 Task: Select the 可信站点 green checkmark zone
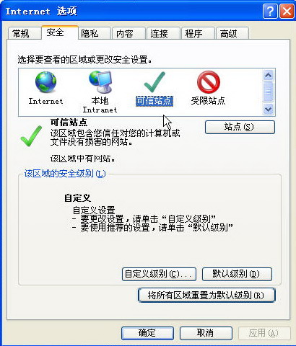coord(154,82)
